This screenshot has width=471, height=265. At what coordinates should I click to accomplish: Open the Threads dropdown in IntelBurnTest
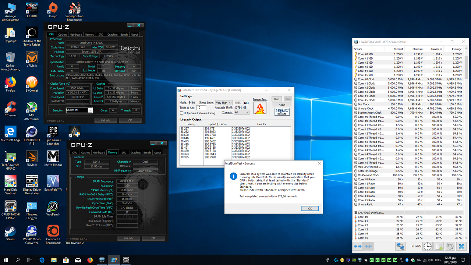(242, 112)
